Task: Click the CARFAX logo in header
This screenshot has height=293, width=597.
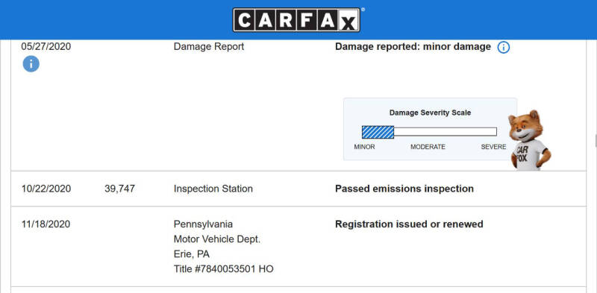Action: (296, 20)
